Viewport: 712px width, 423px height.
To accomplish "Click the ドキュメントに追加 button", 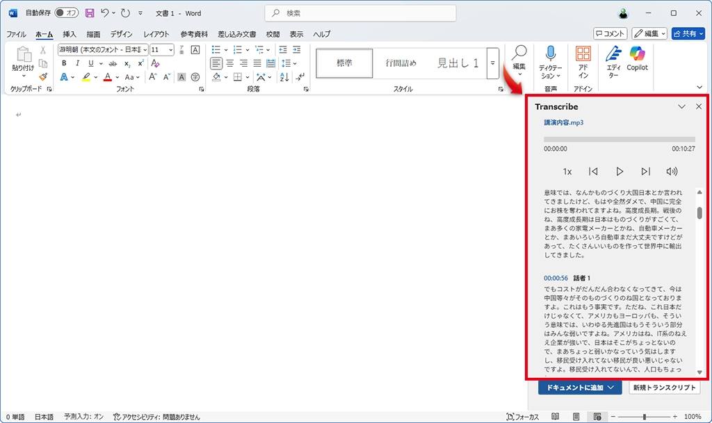I will (x=579, y=388).
